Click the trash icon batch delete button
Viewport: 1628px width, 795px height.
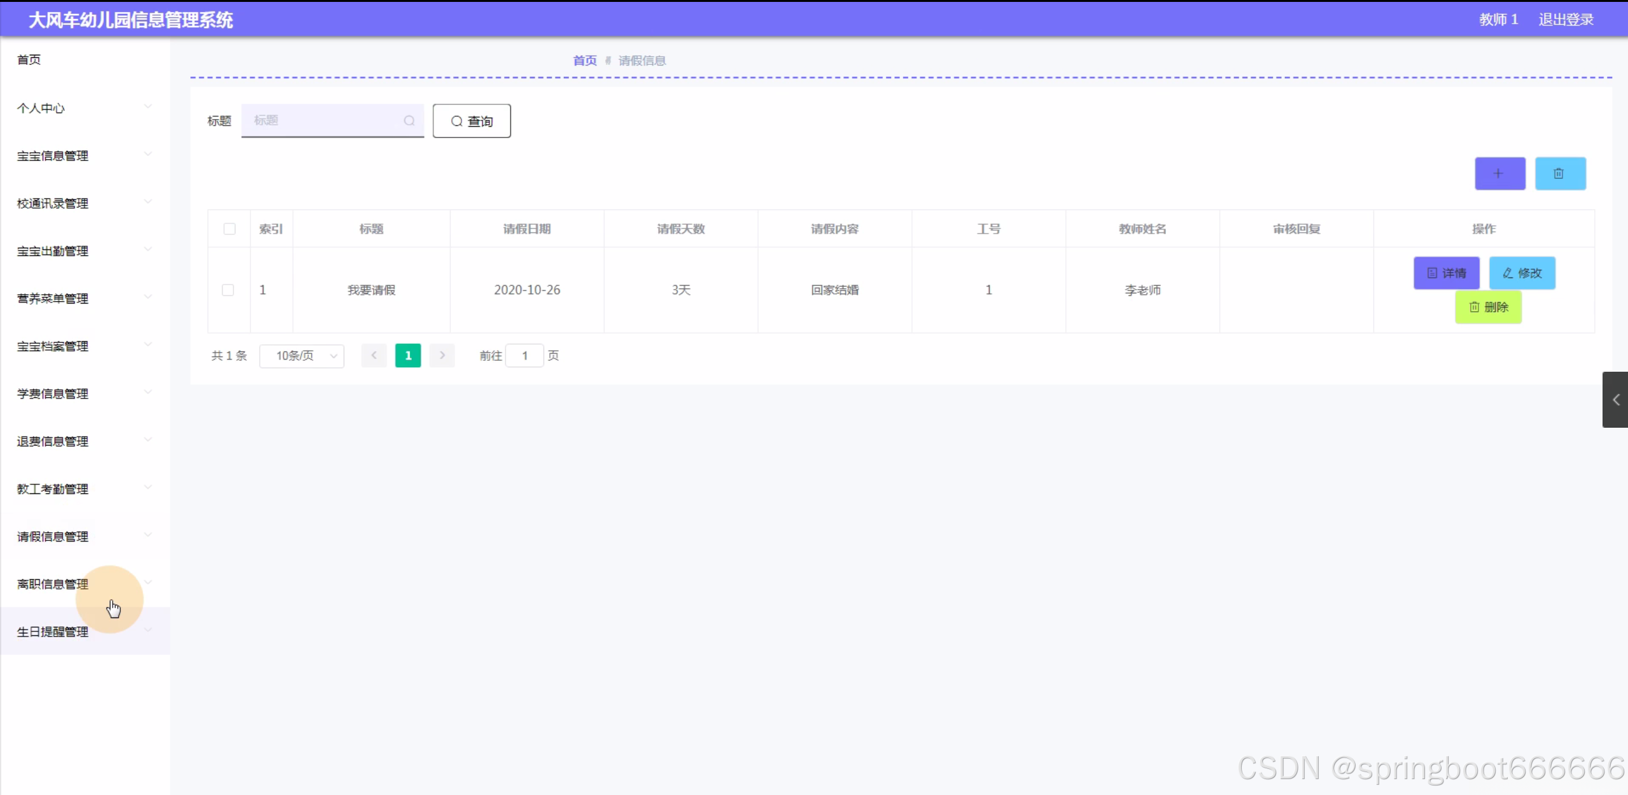tap(1559, 173)
